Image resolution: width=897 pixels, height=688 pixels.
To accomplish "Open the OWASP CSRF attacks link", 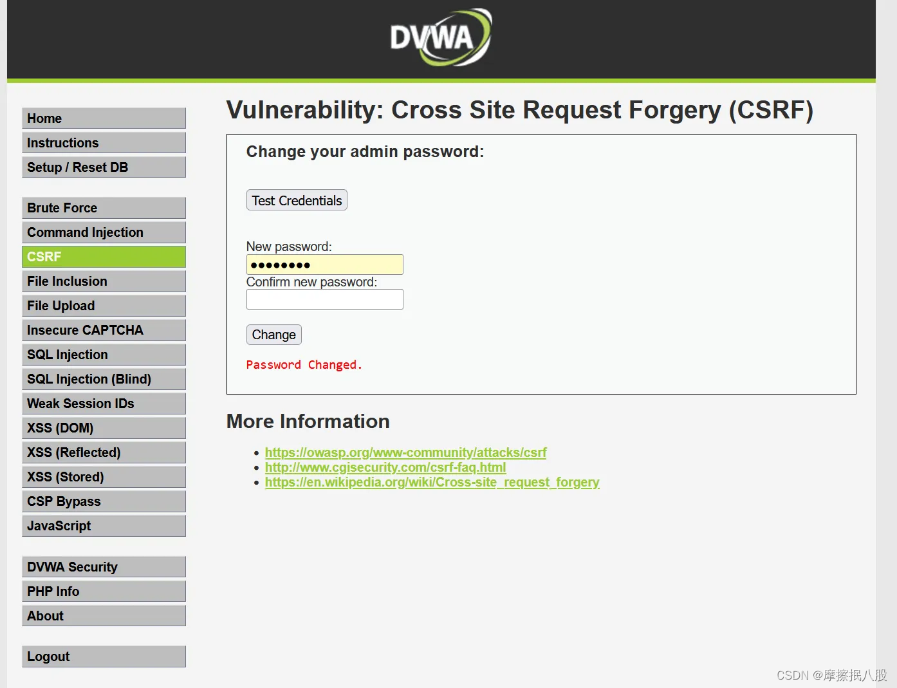I will point(405,452).
